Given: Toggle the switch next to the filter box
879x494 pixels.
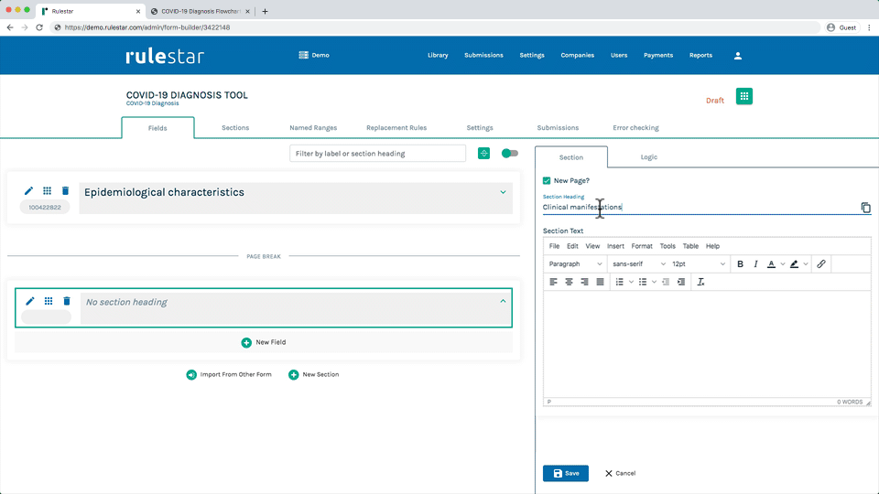Looking at the screenshot, I should [510, 154].
